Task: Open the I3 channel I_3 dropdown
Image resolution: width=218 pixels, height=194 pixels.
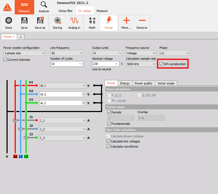Action: point(63,138)
